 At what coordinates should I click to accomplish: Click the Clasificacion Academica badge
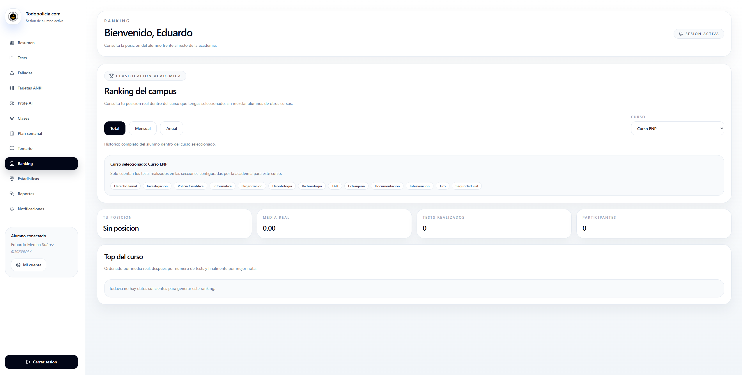coord(145,76)
